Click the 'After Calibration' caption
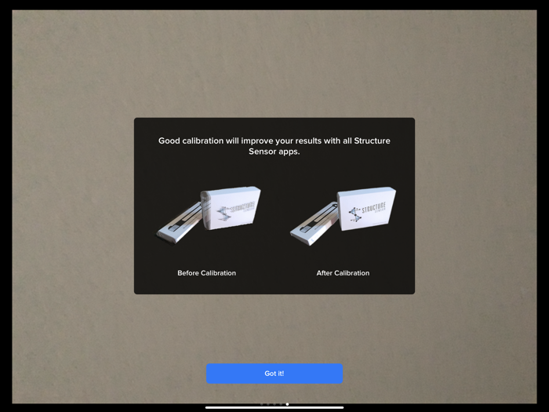 pyautogui.click(x=343, y=273)
